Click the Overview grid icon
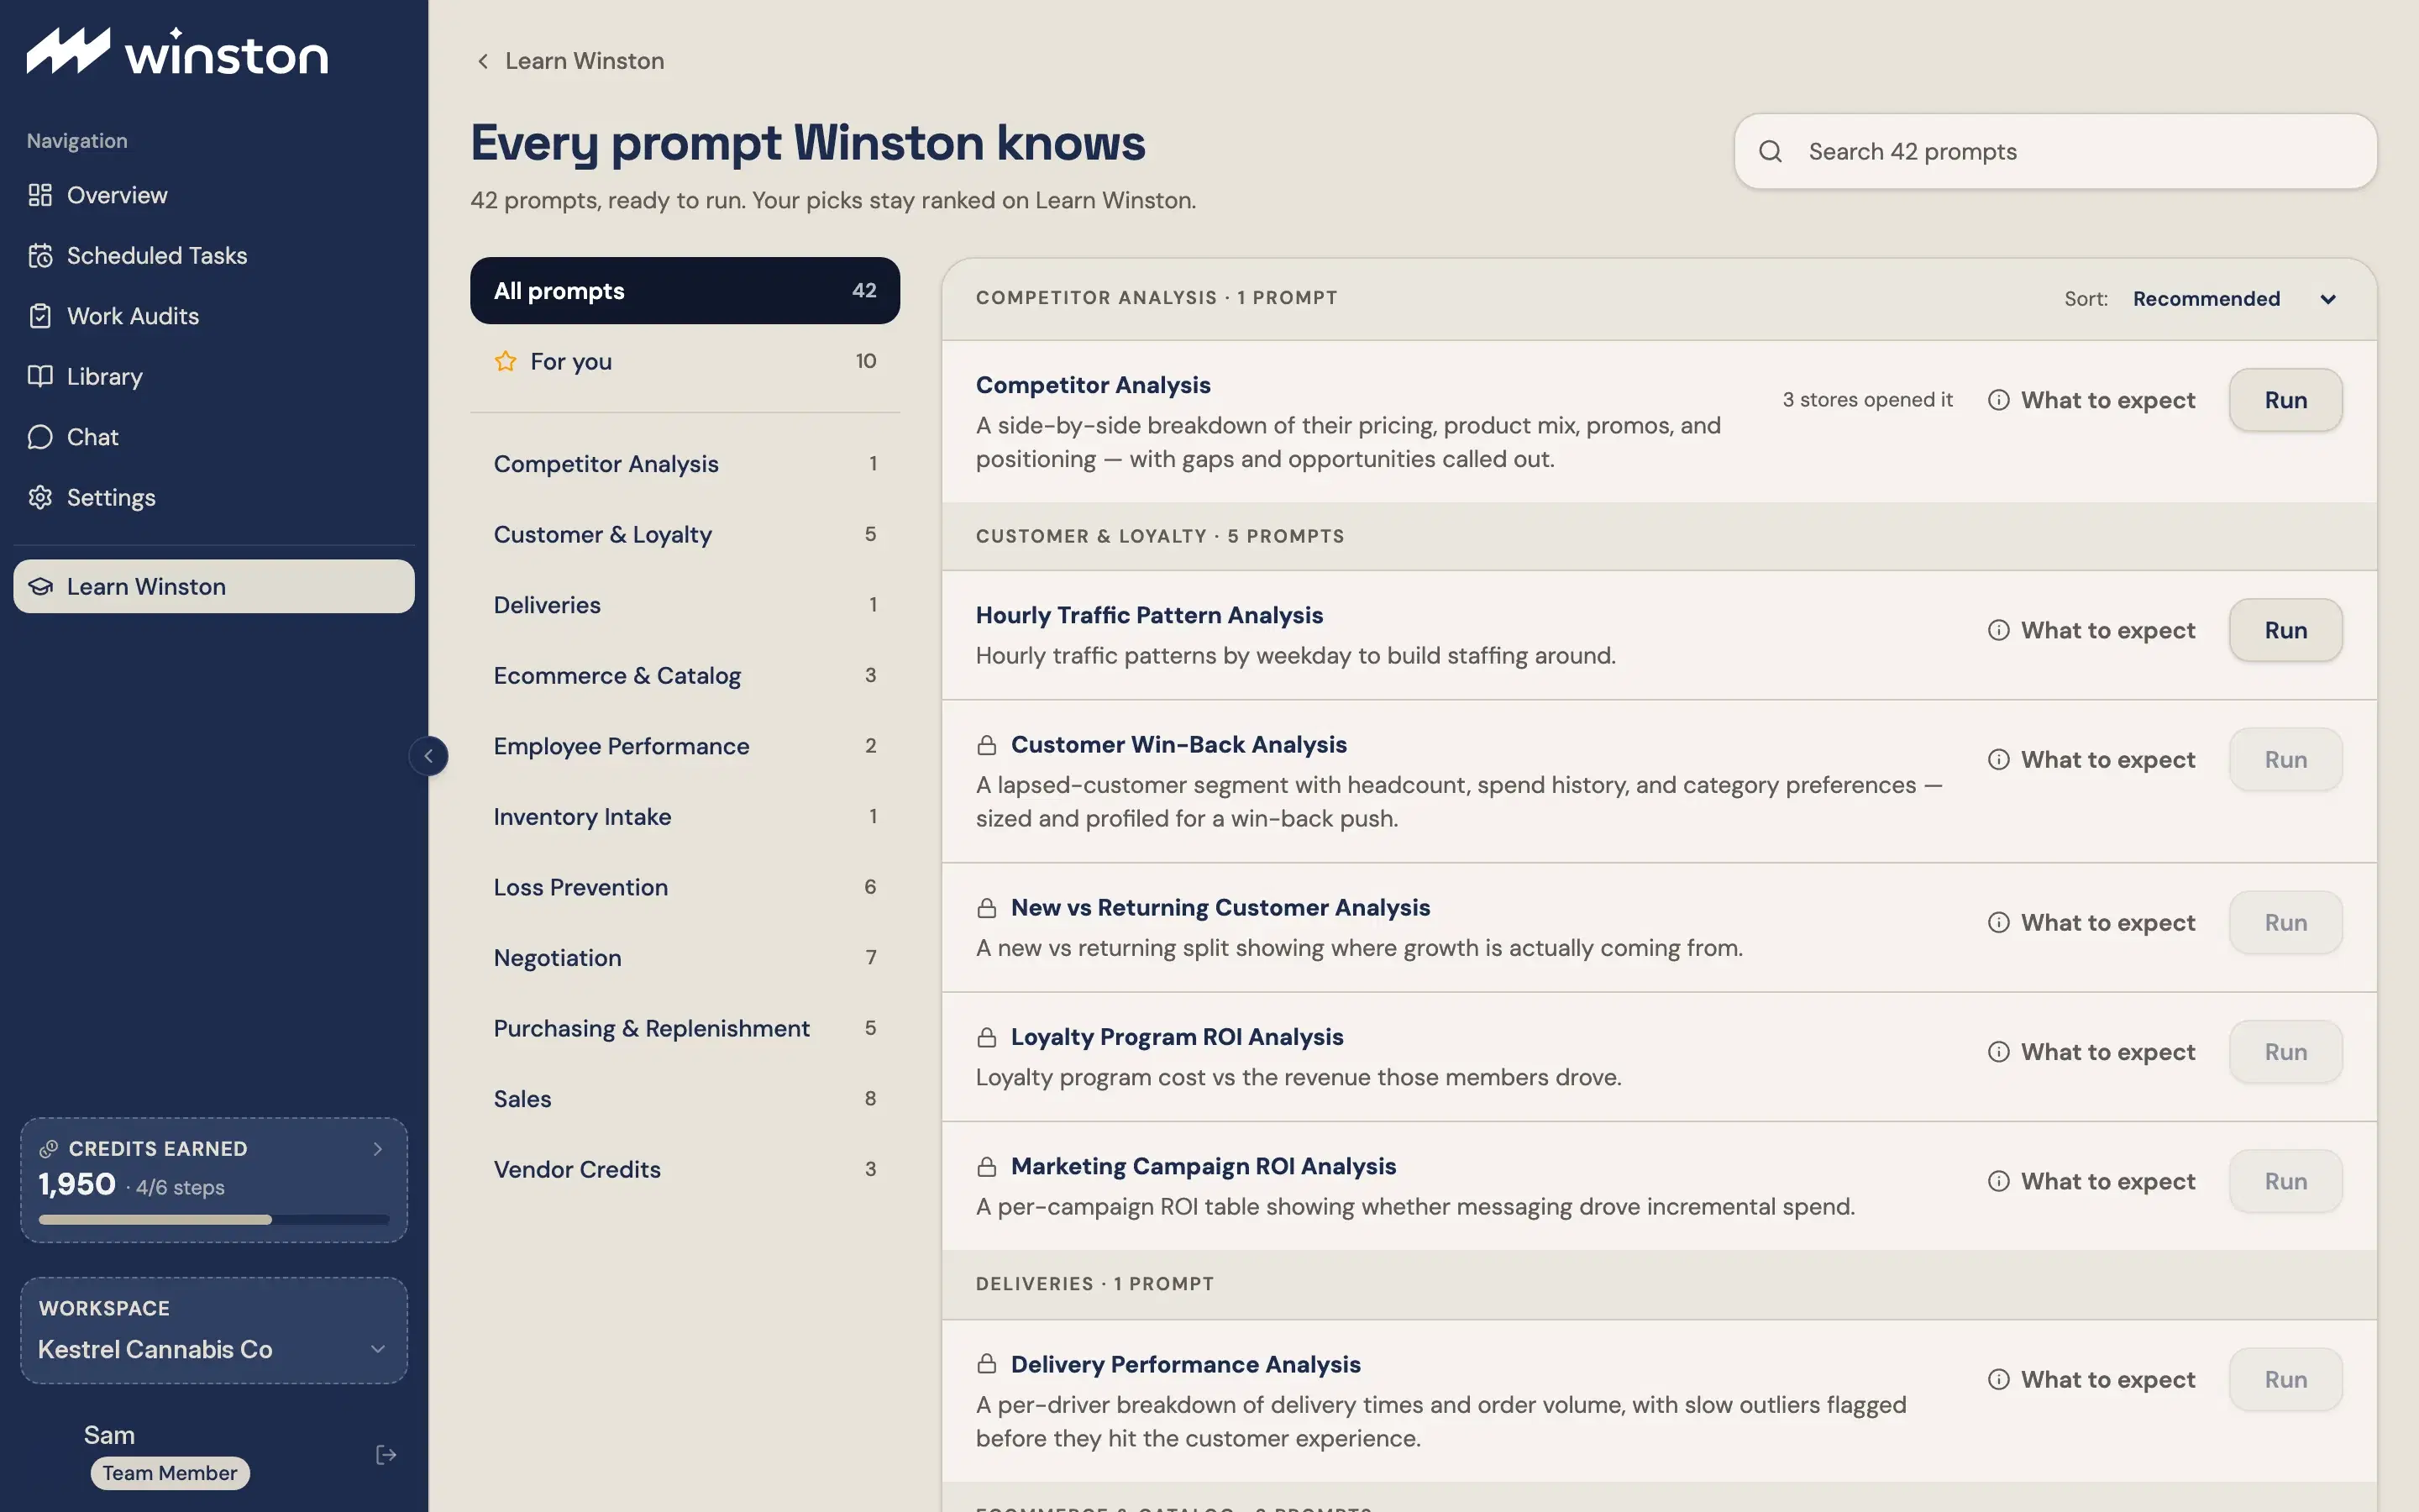This screenshot has height=1512, width=2419. [40, 195]
